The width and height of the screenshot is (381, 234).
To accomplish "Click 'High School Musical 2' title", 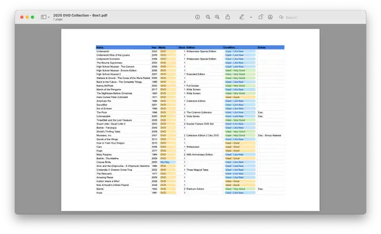I will point(108,74).
